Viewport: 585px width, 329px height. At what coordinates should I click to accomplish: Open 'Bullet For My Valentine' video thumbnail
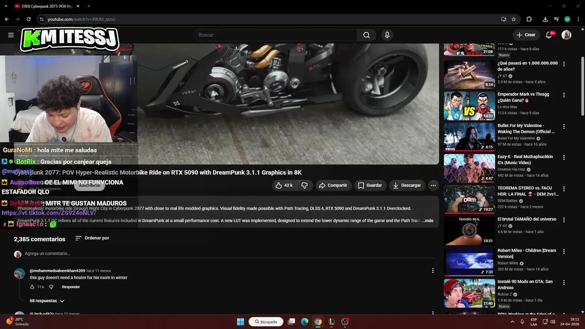[469, 137]
